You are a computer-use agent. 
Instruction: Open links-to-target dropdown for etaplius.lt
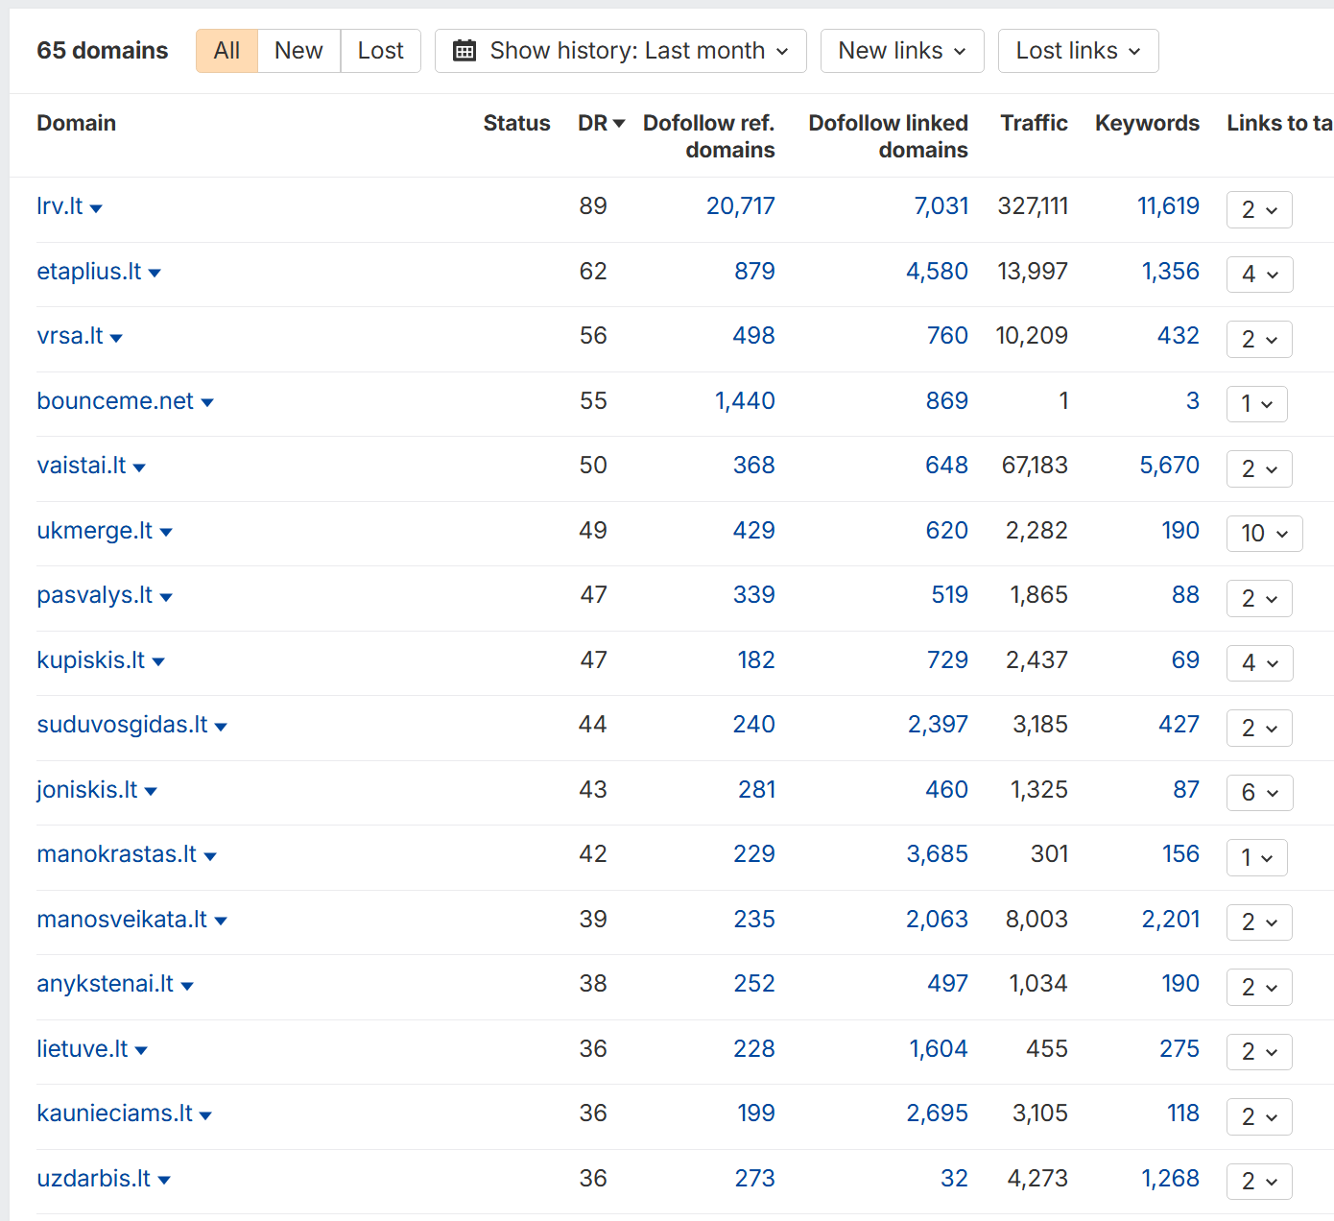coord(1259,275)
